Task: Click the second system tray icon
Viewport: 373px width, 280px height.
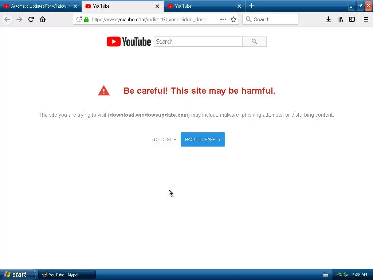Action: tap(346, 275)
